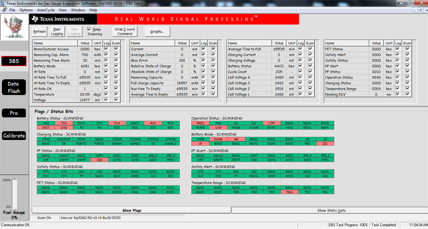Click the Write 2 word Command button
The height and width of the screenshot is (229, 428).
click(125, 32)
